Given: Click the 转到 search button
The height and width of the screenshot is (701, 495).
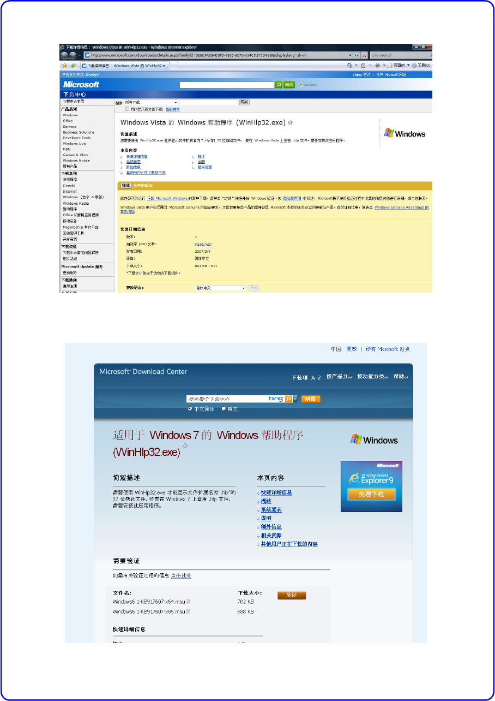Looking at the screenshot, I should 244,102.
